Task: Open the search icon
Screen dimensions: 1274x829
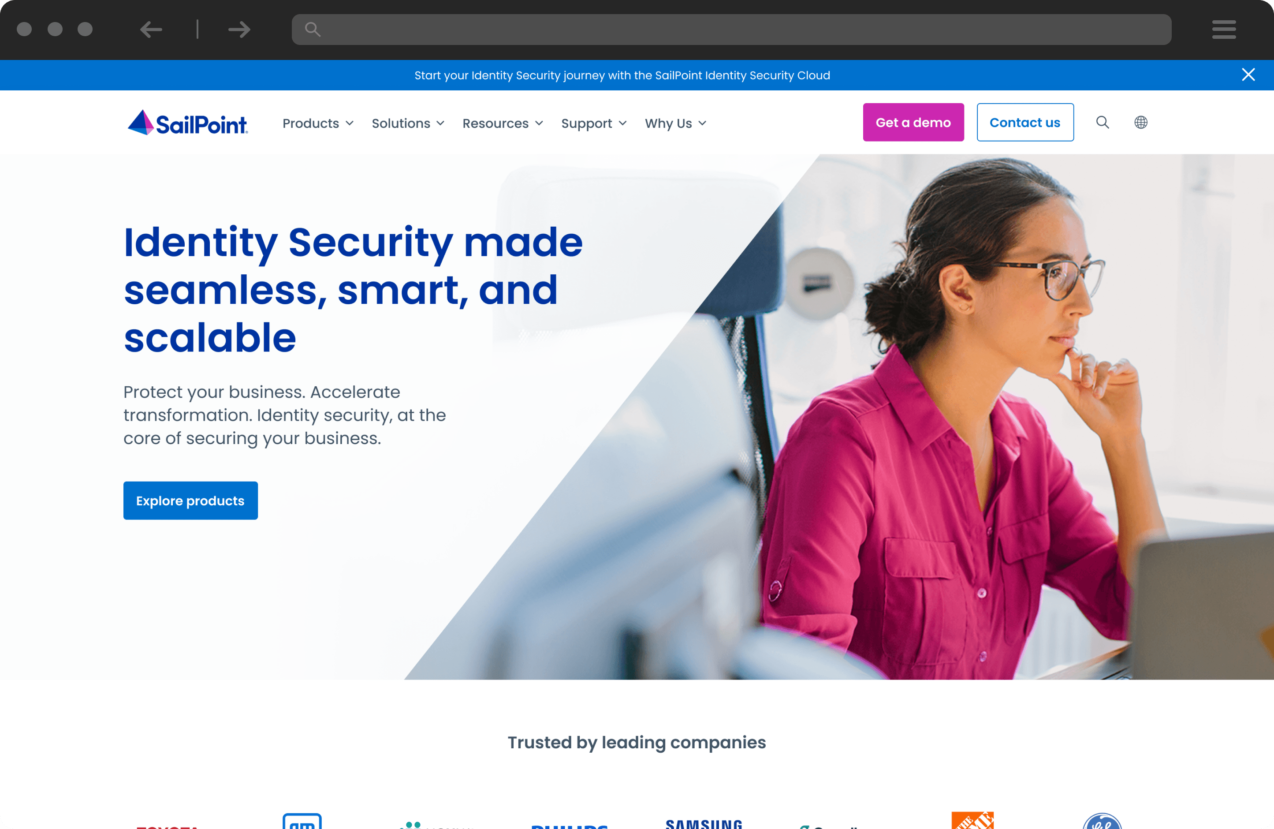Action: coord(1103,122)
